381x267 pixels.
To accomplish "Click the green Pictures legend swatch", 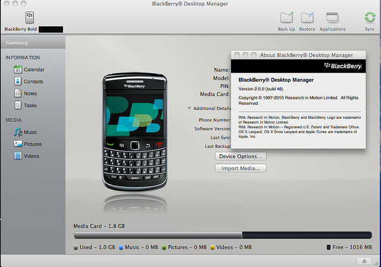I will (164, 247).
